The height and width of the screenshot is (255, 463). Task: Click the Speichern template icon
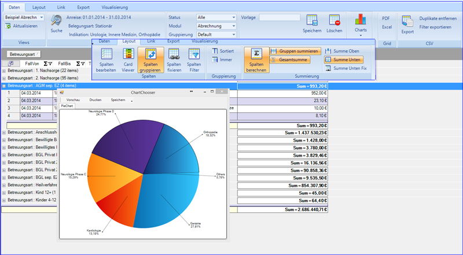(312, 20)
